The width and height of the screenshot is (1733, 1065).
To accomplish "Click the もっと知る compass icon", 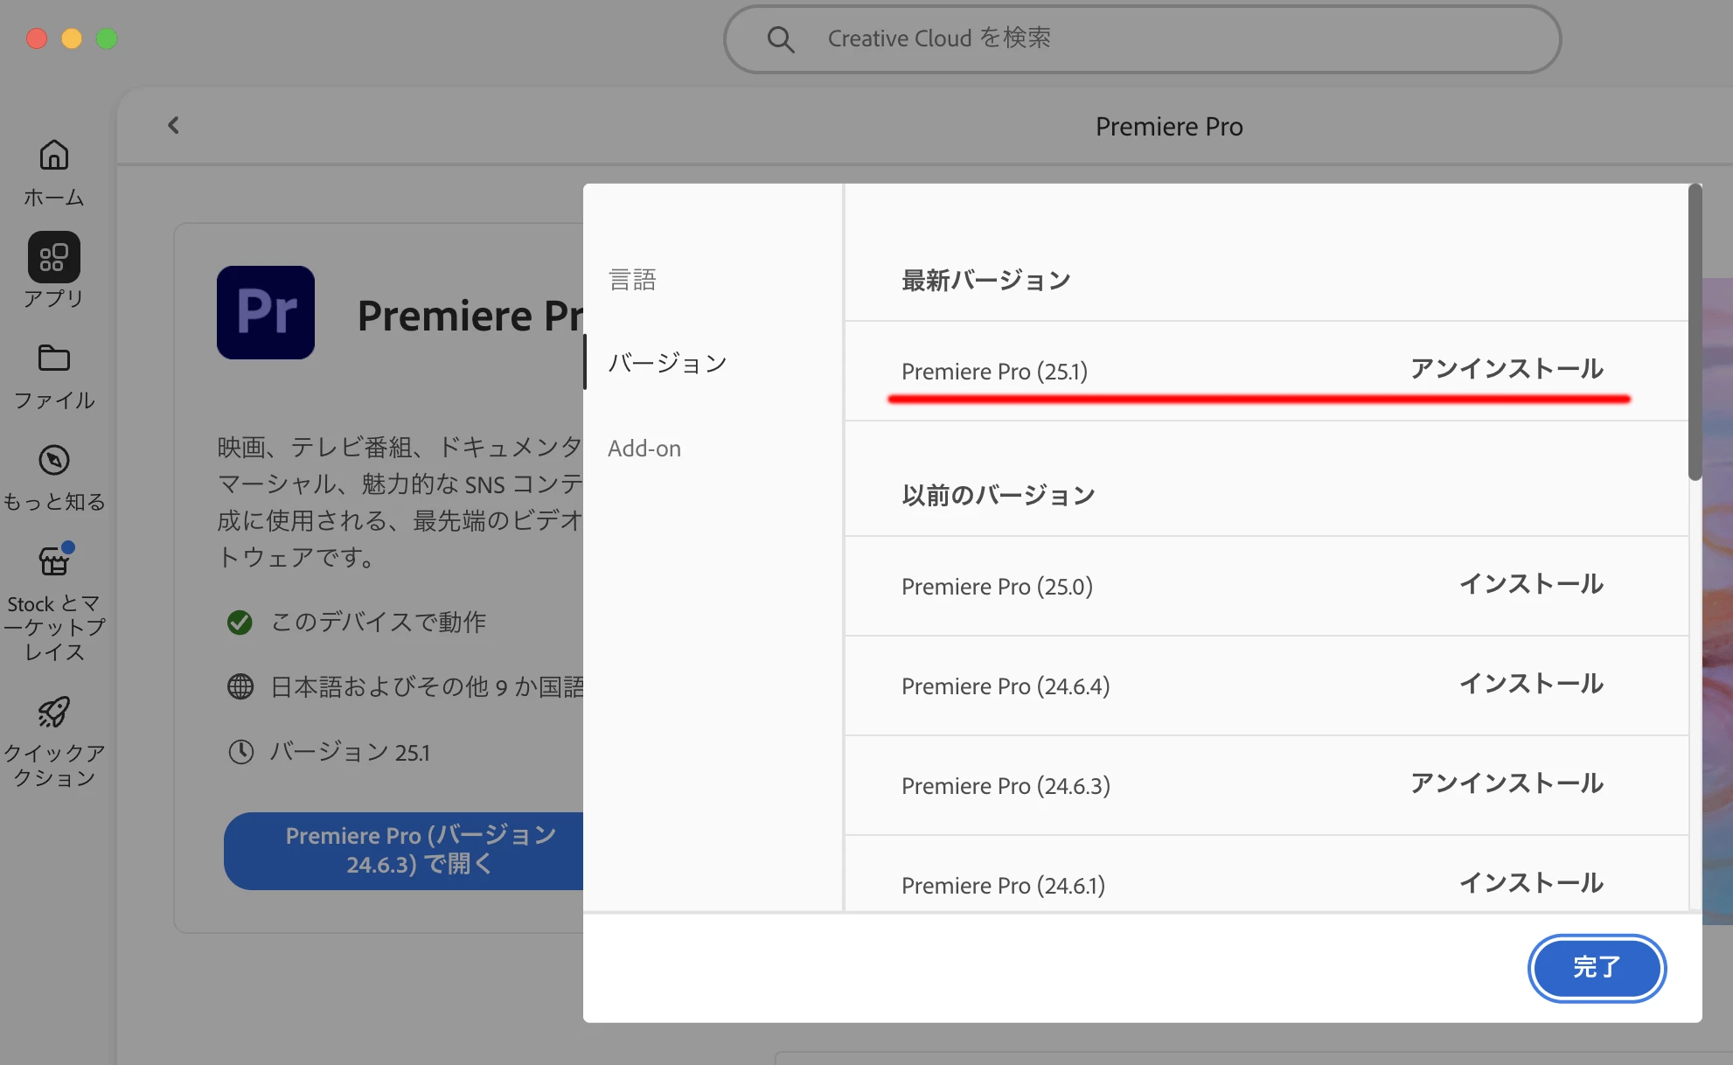I will point(53,460).
